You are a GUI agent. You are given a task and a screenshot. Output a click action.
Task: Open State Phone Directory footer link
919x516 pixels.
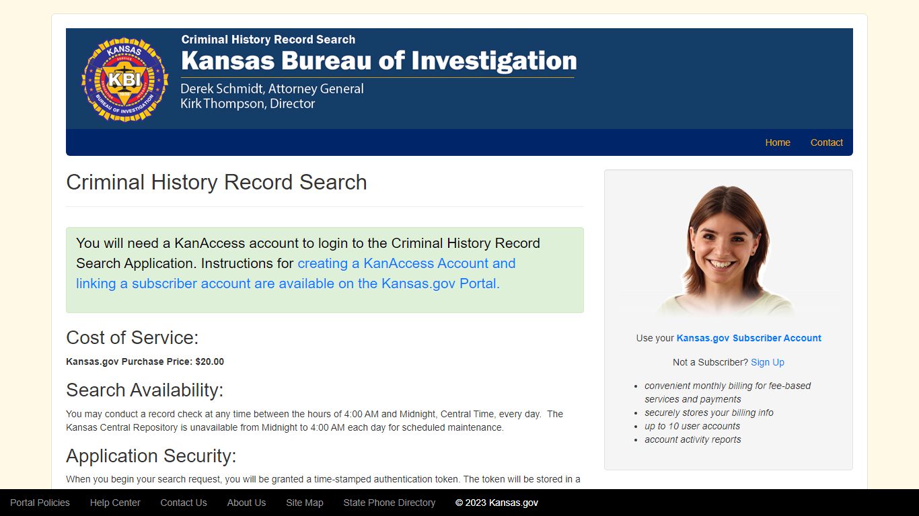click(x=390, y=503)
